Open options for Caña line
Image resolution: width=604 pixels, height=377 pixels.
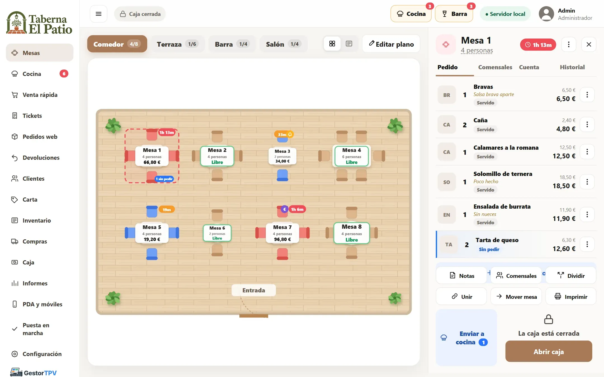tap(587, 124)
